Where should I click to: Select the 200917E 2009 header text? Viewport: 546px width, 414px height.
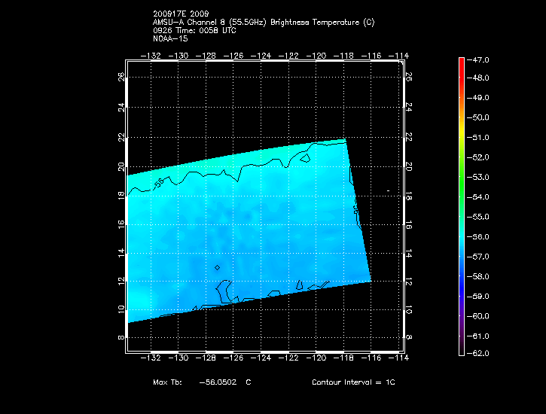(x=183, y=15)
